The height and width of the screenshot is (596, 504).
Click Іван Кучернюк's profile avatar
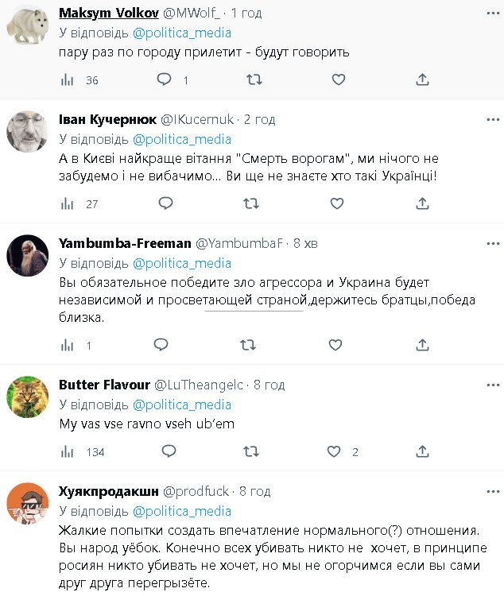28,130
